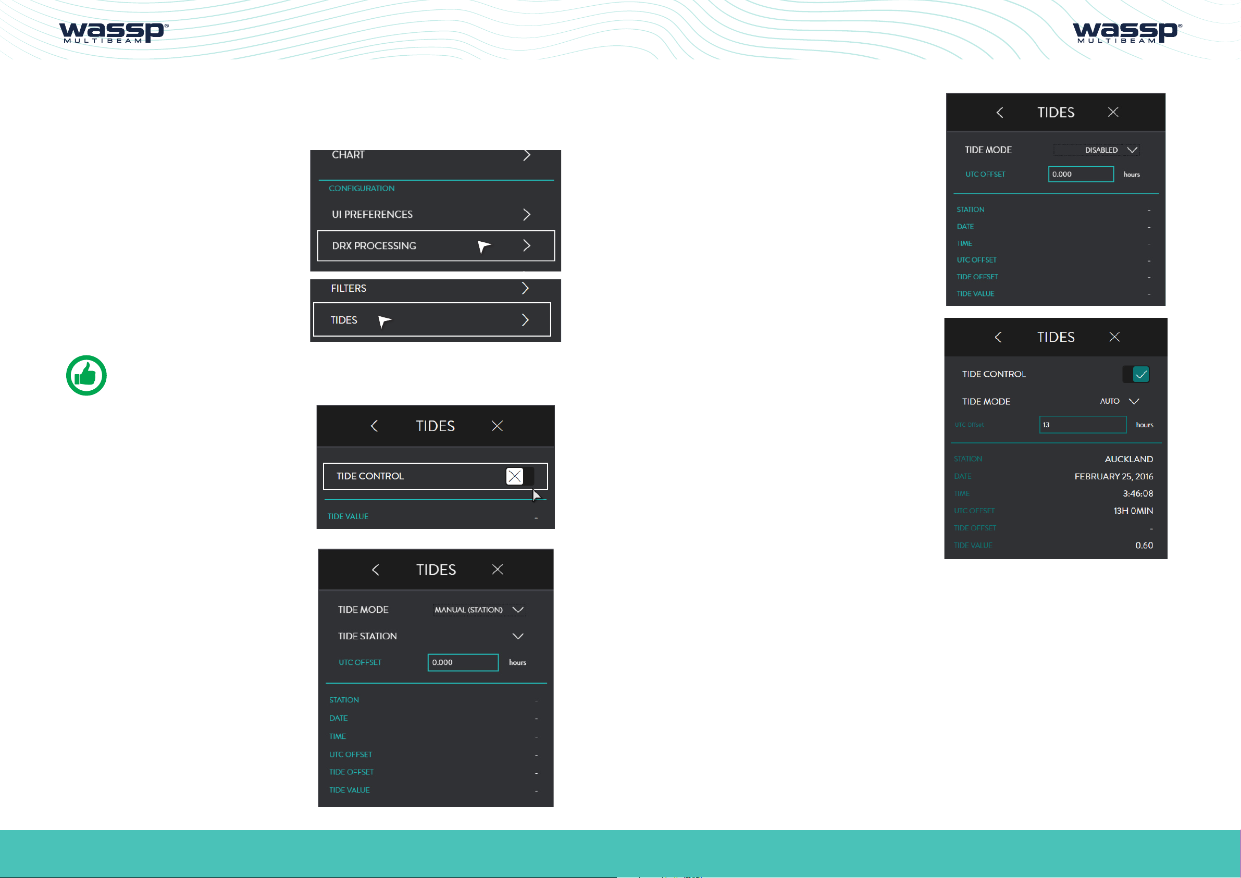Close the TIDES panel showing AUCKLAND station

(x=1114, y=337)
